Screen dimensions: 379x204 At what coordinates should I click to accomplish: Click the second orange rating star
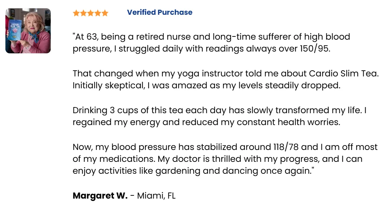[x=84, y=13]
